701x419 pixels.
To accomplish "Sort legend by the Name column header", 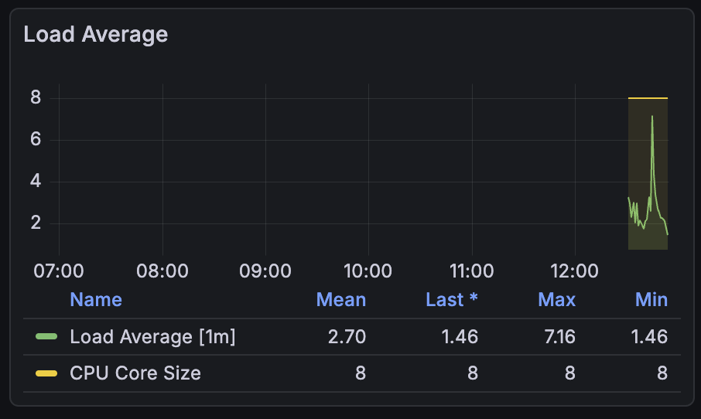I will (x=96, y=300).
